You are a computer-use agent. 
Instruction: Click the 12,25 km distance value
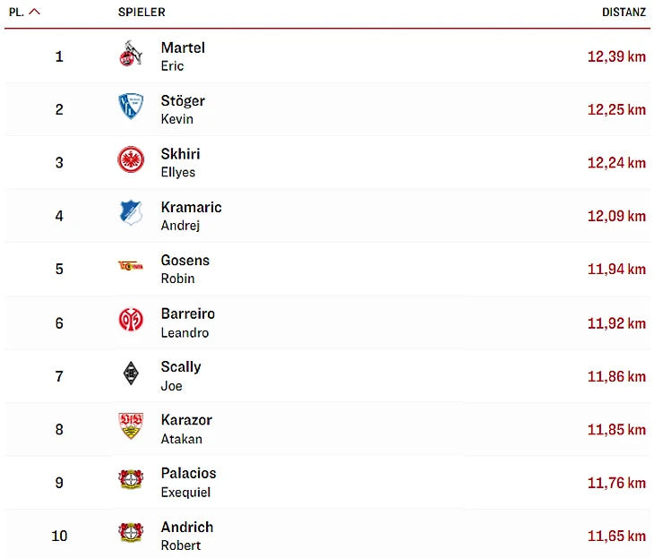click(616, 109)
